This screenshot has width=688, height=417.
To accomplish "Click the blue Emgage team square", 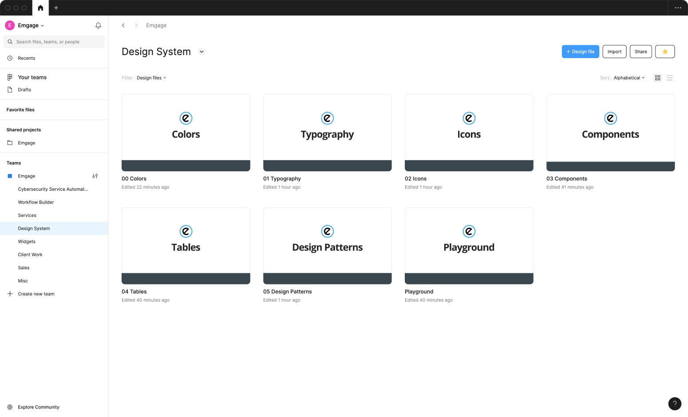I will pos(10,176).
